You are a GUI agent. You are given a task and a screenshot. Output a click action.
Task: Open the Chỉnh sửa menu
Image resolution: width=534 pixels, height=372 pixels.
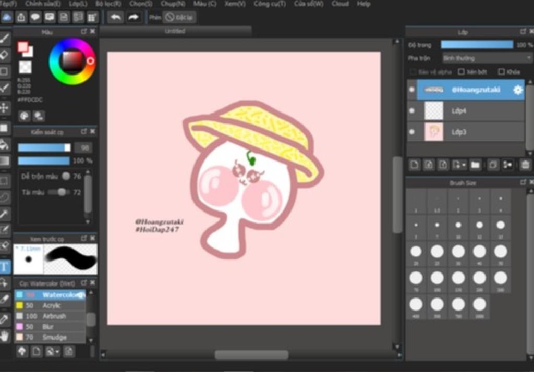pos(43,4)
